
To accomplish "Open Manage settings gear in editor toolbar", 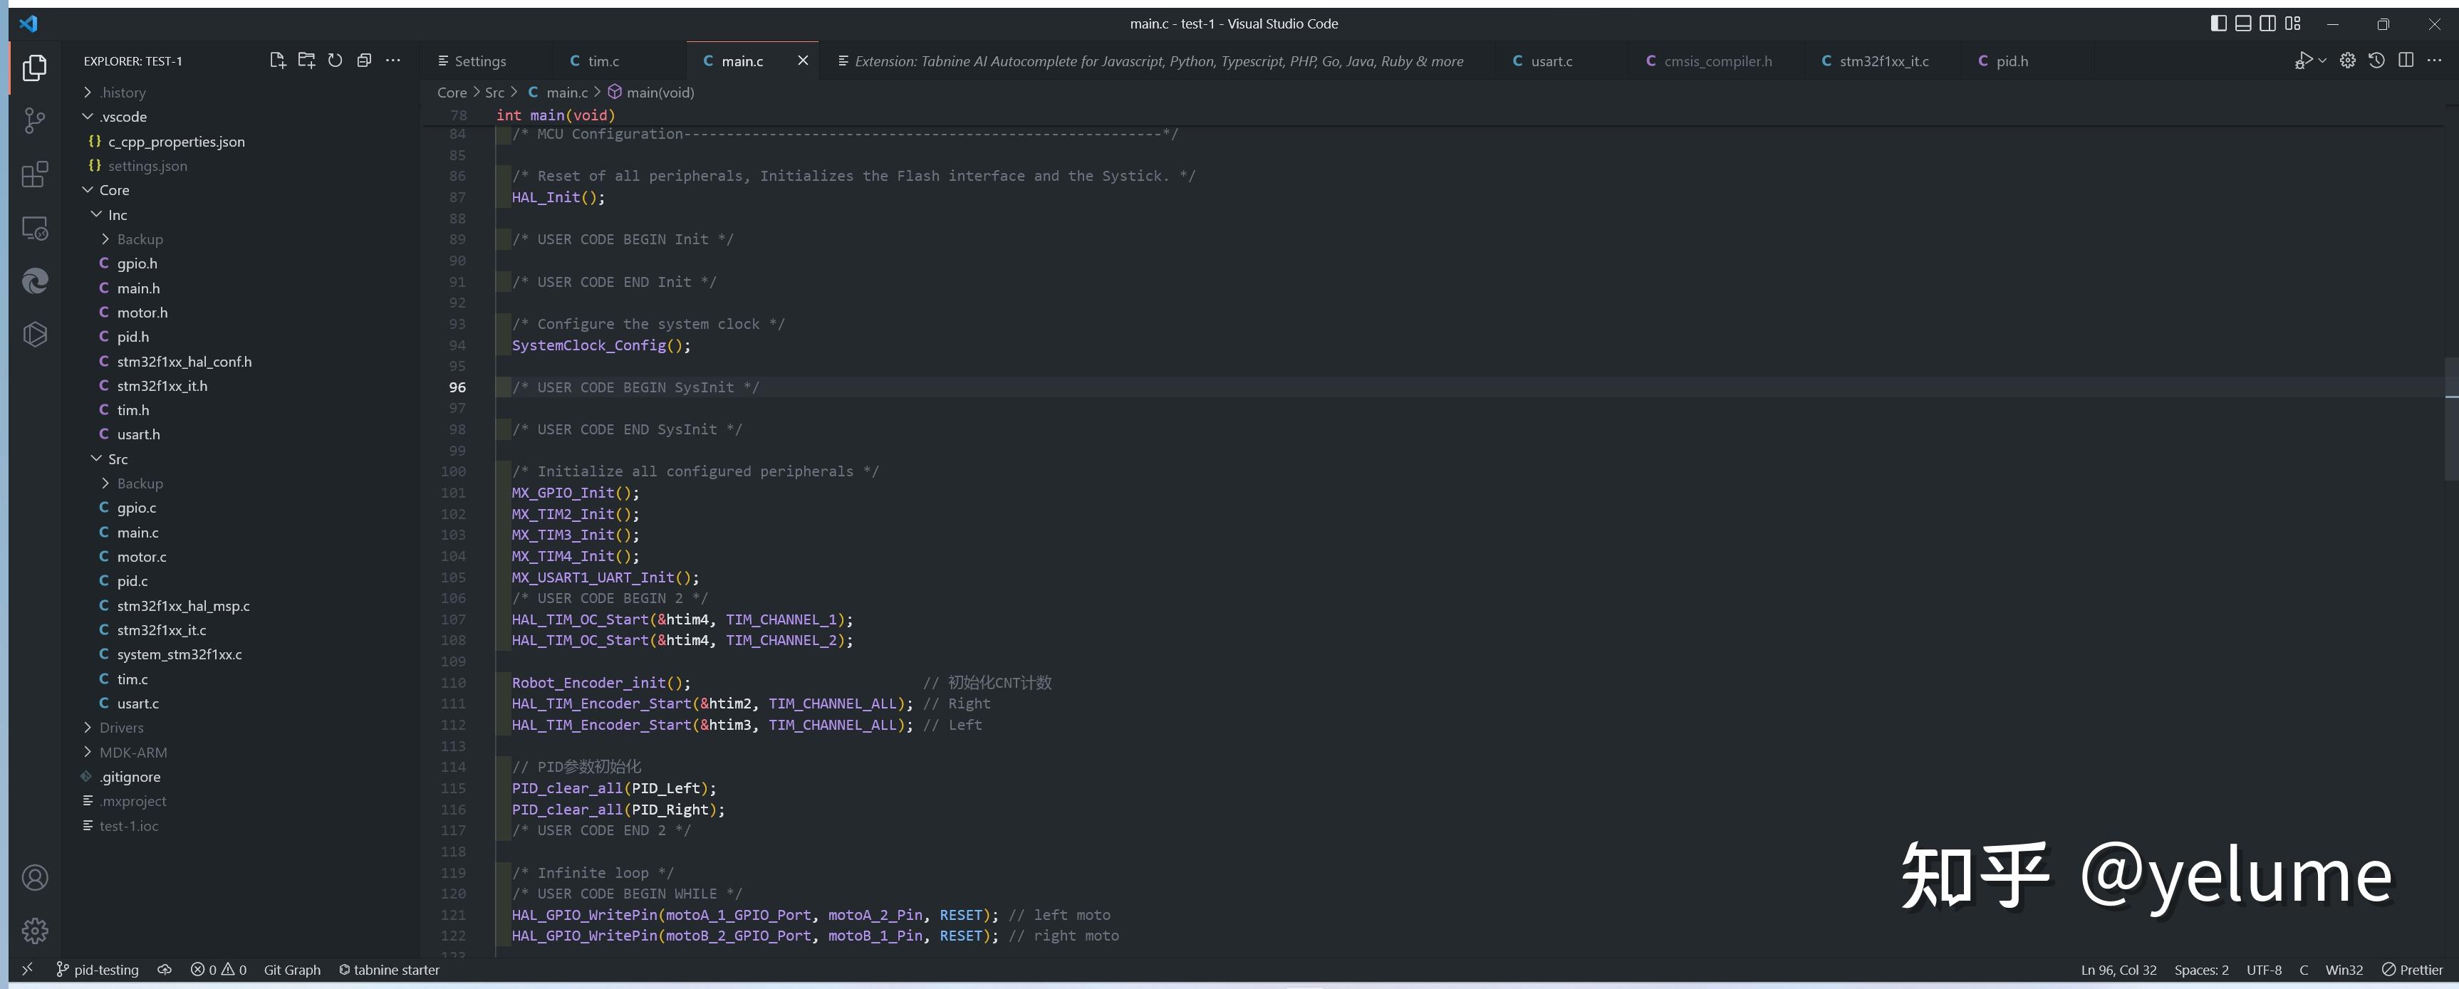I will coord(2349,61).
